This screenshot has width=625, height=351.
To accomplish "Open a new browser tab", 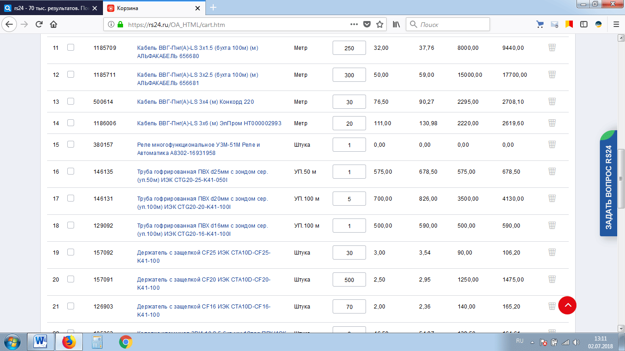I will [213, 8].
